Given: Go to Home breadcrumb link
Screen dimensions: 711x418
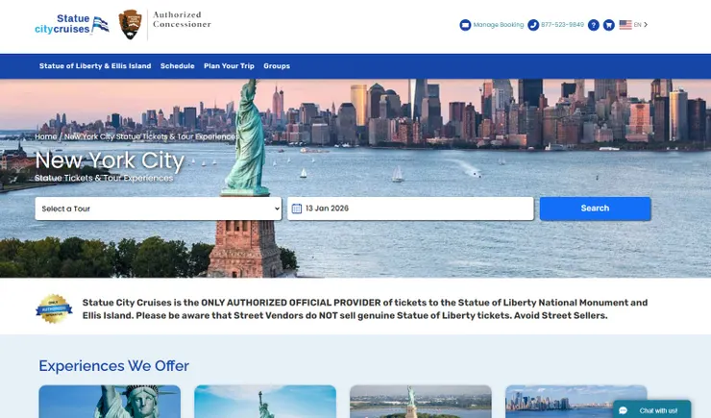Looking at the screenshot, I should click(46, 136).
